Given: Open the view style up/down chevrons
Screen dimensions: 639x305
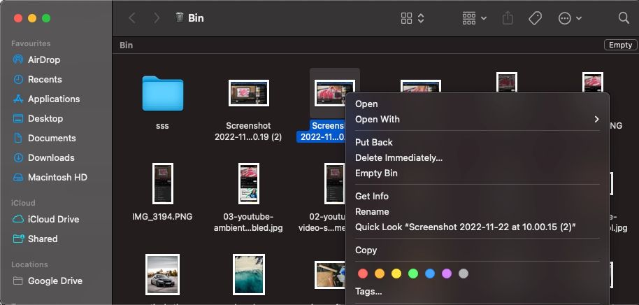Looking at the screenshot, I should coord(421,18).
